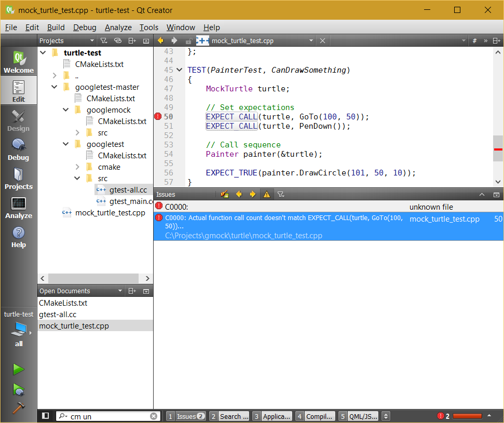Go to the next issue
Image resolution: width=504 pixels, height=423 pixels.
[253, 194]
